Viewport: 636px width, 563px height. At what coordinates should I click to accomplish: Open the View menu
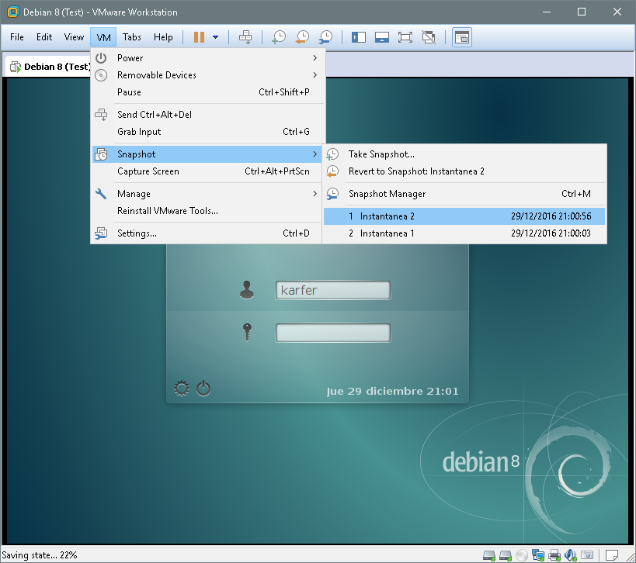tap(74, 37)
